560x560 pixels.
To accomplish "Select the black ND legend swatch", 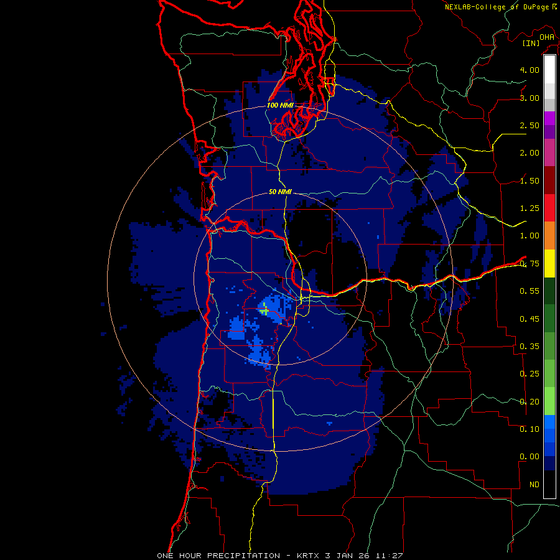I will 549,484.
